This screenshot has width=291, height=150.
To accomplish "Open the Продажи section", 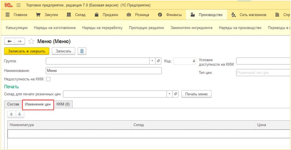I will click(x=106, y=15).
